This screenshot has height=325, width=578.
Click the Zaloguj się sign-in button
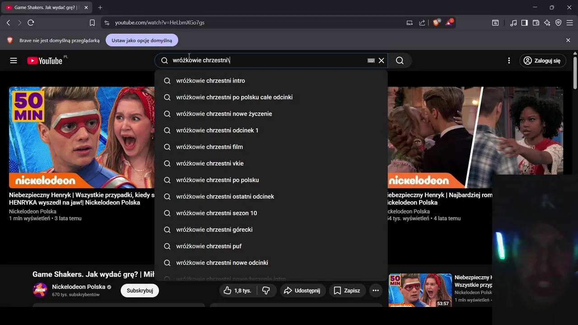pyautogui.click(x=542, y=60)
